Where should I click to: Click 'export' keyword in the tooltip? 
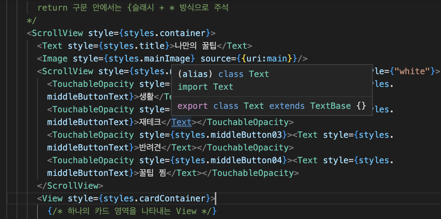point(193,106)
